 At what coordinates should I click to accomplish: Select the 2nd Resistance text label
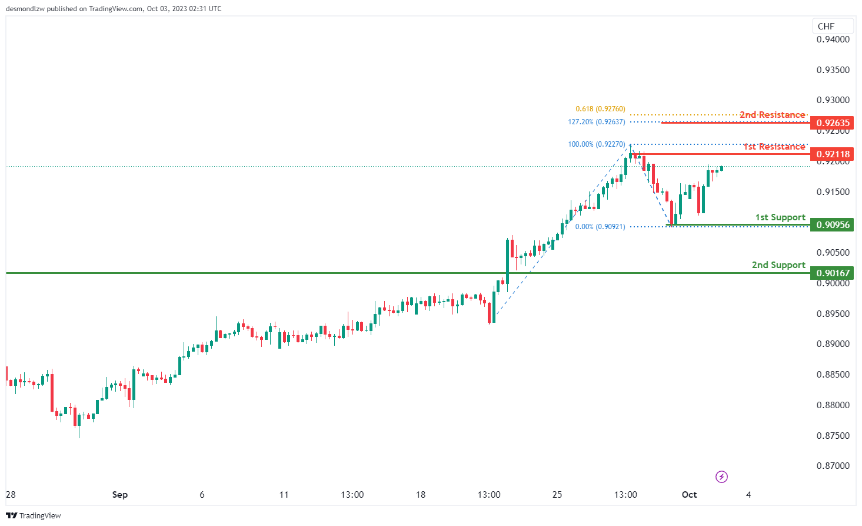point(772,114)
